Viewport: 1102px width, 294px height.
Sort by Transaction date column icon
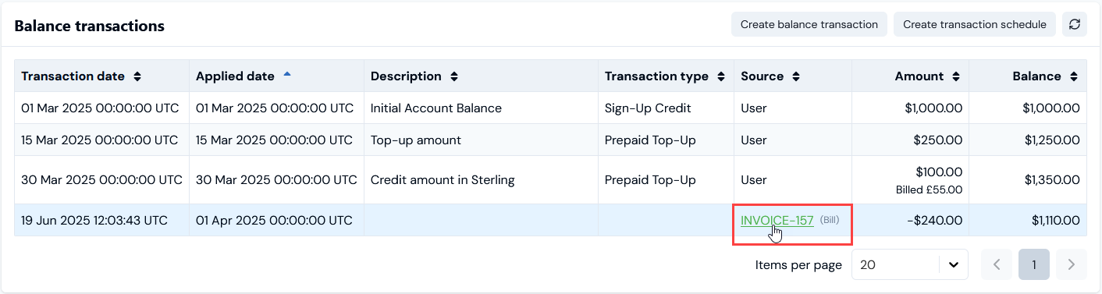pyautogui.click(x=137, y=76)
